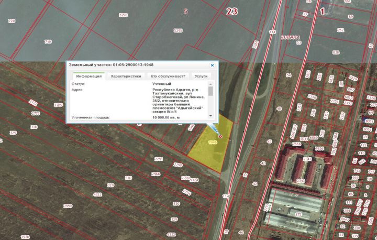Click the popup scrollbar down arrow
Screen dimensions: 377x240
point(210,116)
